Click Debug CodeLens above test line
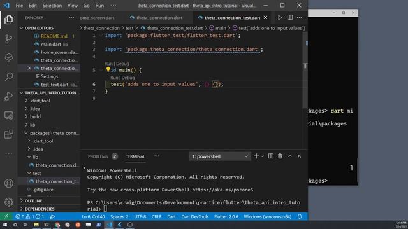This screenshot has height=229, width=408. (x=128, y=78)
